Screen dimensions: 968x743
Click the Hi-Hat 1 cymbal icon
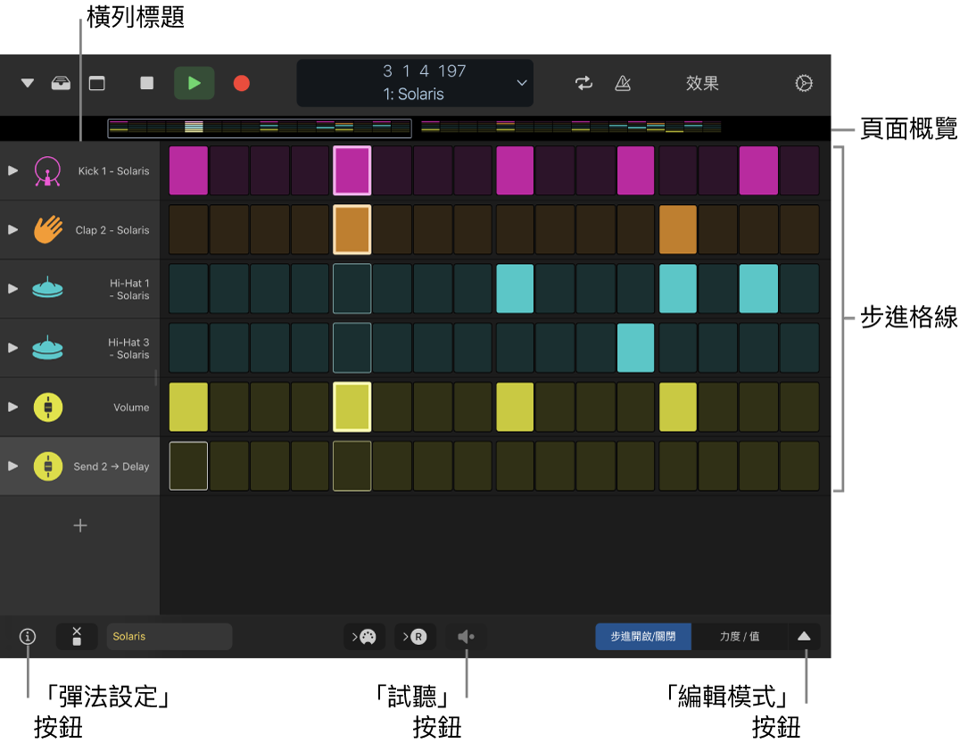pos(47,288)
